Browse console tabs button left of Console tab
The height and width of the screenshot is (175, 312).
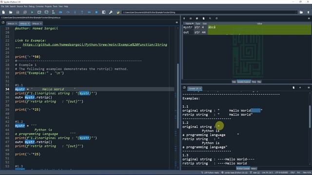coord(184,87)
